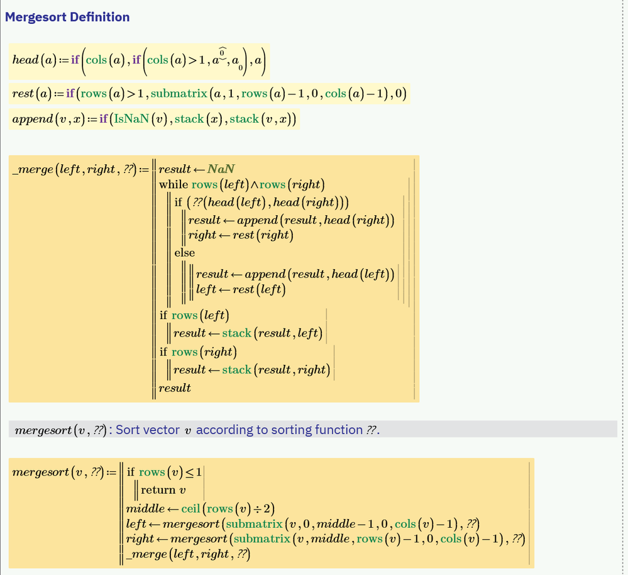Click "result ← NaN" program line

pos(197,169)
